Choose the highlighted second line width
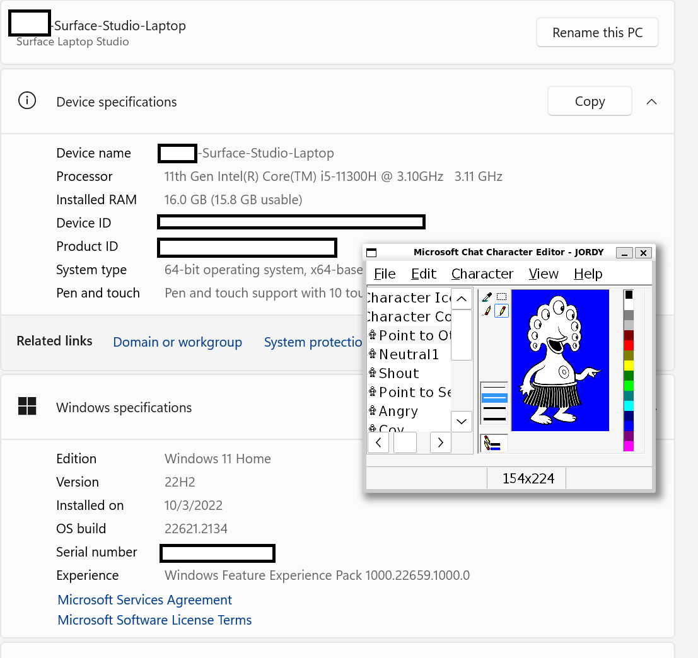 pyautogui.click(x=494, y=398)
